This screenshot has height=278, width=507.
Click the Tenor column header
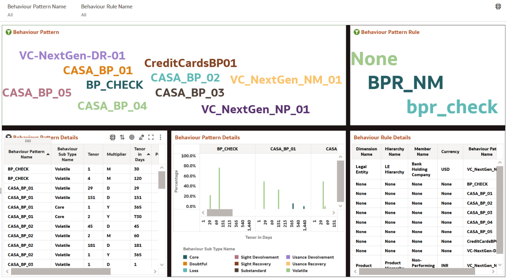pyautogui.click(x=94, y=154)
